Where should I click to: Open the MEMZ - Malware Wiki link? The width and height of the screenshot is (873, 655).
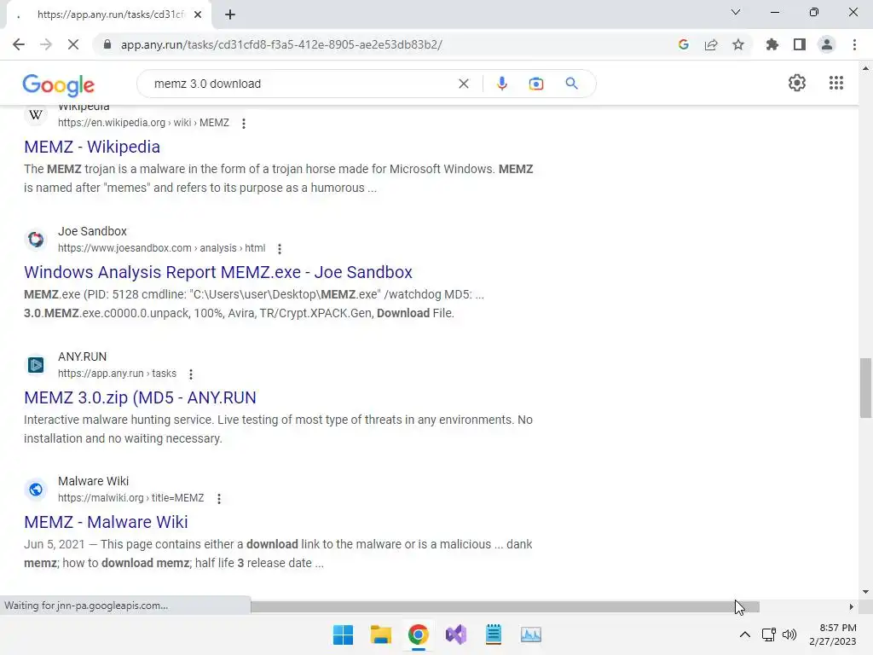[x=106, y=522]
